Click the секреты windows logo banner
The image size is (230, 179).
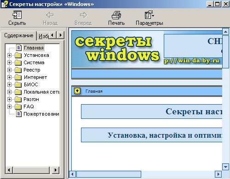(x=117, y=49)
